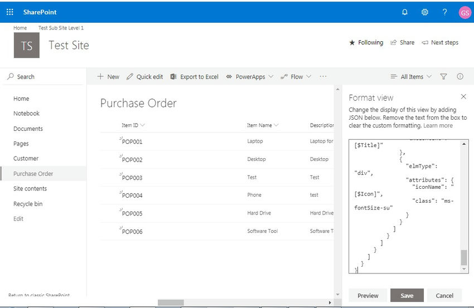This screenshot has width=474, height=308.
Task: Open the GS user profile avatar
Action: point(465,12)
